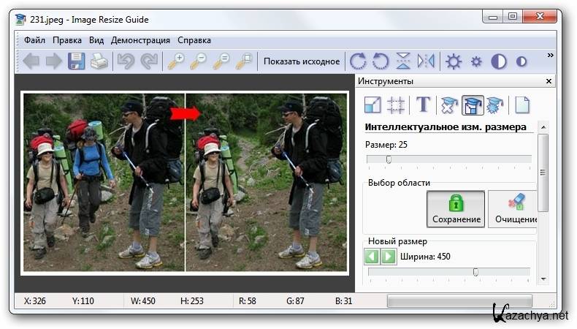The image size is (577, 329).
Task: Click the Показать исходное button
Action: tap(301, 61)
